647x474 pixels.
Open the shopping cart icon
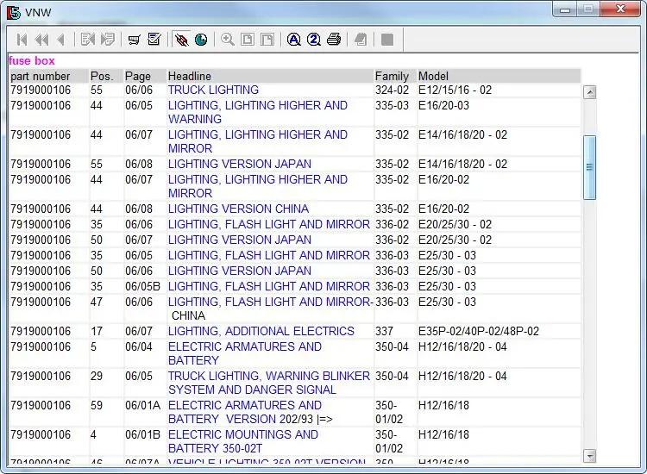134,40
